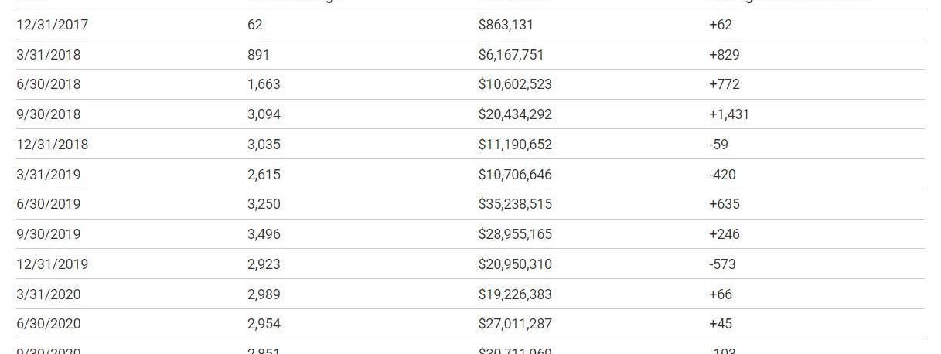Select the -573 change cell
The height and width of the screenshot is (354, 941).
[722, 264]
